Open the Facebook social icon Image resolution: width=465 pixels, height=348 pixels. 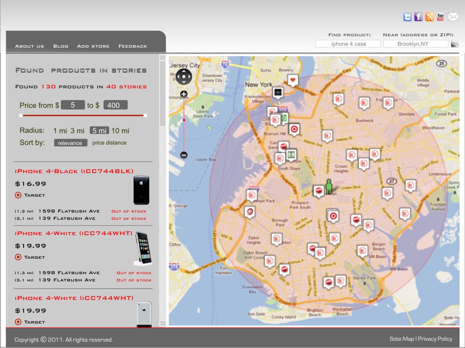pos(418,17)
